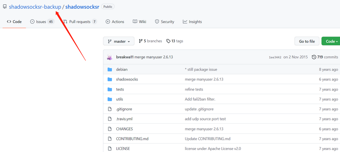The height and width of the screenshot is (152, 340).
Task: Expand the green Code dropdown button
Action: [331, 41]
